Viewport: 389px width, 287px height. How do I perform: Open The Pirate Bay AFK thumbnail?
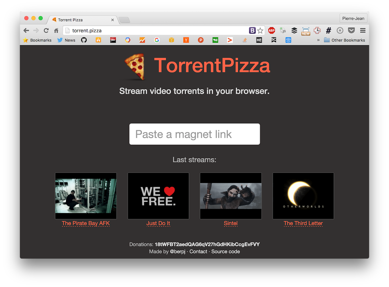click(86, 196)
